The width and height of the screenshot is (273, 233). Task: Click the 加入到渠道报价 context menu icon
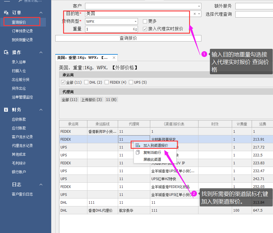(138, 145)
